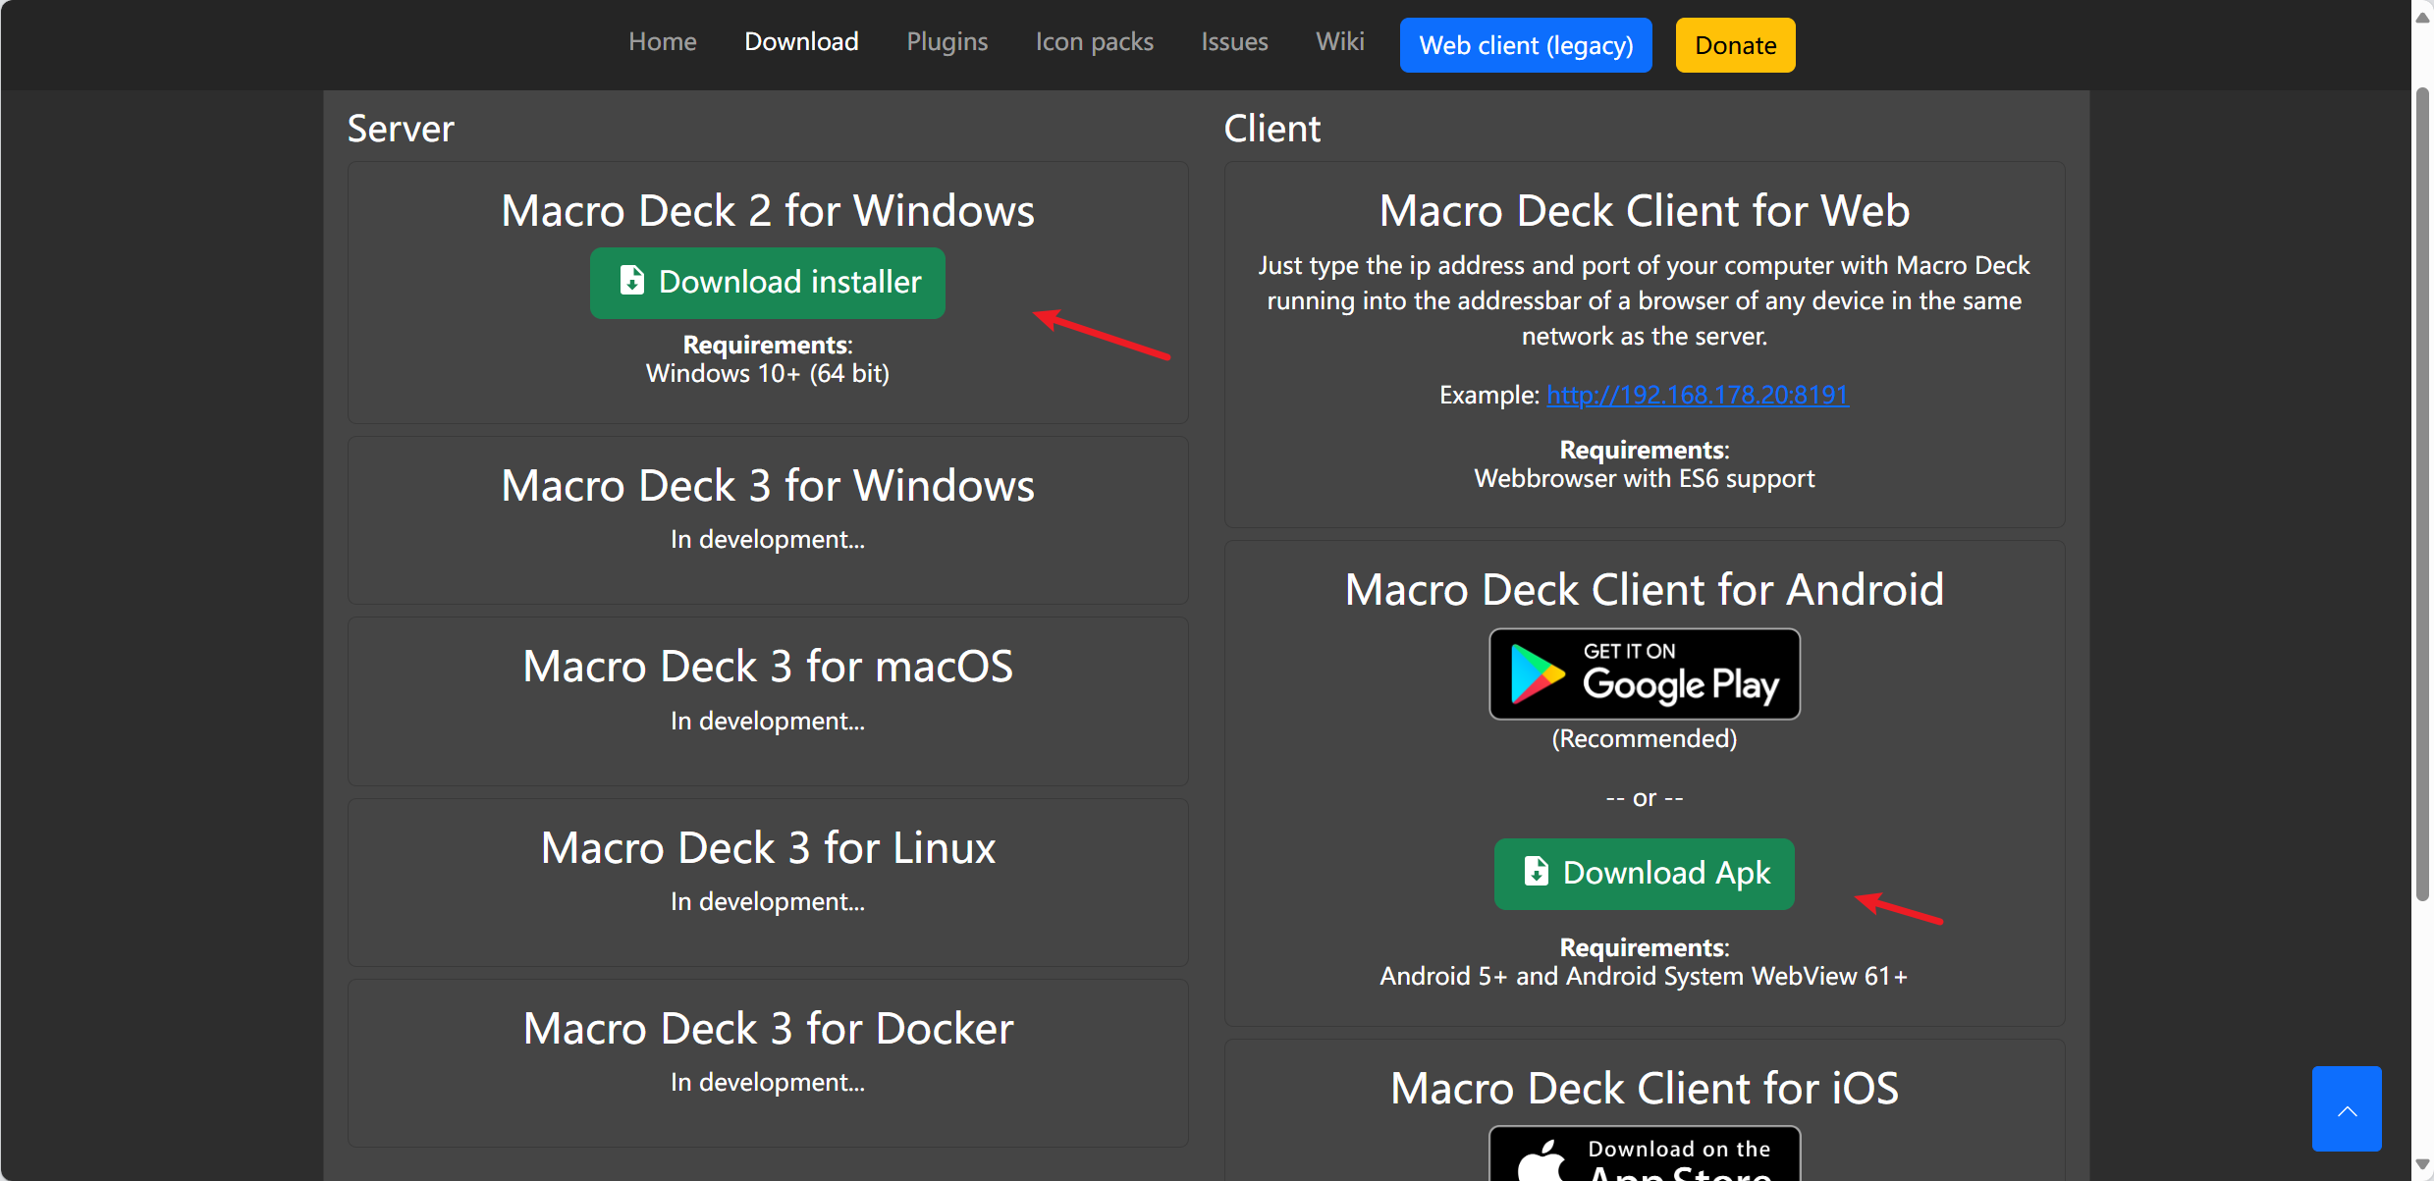The width and height of the screenshot is (2434, 1181).
Task: Open the Issues nav link
Action: 1234,41
